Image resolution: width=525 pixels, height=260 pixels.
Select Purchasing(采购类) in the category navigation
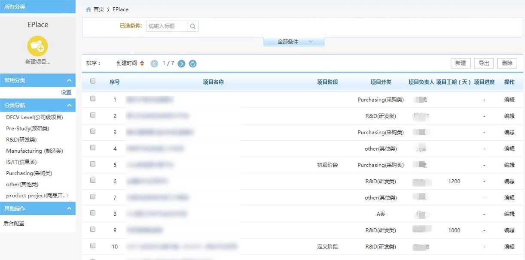tap(29, 173)
